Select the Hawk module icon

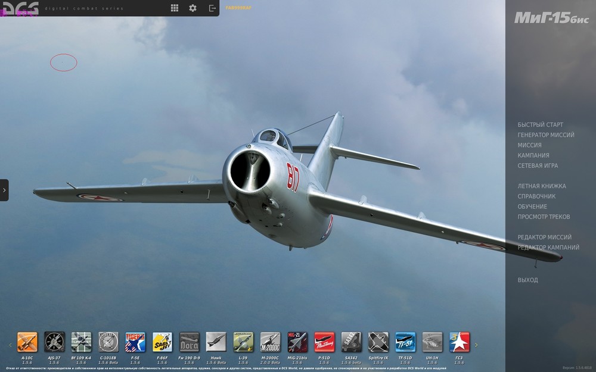coord(216,342)
